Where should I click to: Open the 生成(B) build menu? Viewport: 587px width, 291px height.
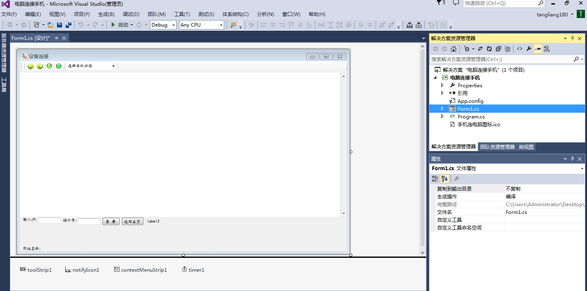pos(106,14)
